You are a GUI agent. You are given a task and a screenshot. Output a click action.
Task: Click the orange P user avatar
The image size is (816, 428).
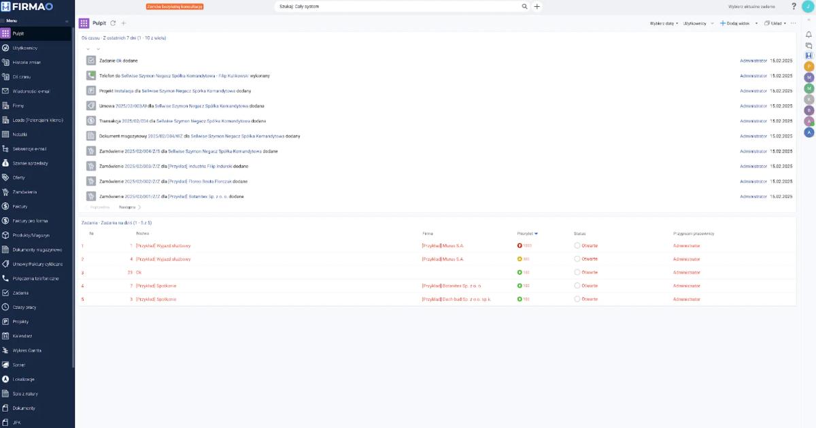pos(809,67)
